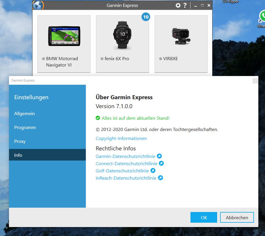This screenshot has width=265, height=236.
Task: Open external link icon next to Garmin-Datenschutzrichtlinie
Action: tap(159, 156)
